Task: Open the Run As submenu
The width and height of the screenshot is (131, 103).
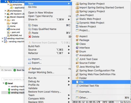Action: pyautogui.click(x=48, y=78)
